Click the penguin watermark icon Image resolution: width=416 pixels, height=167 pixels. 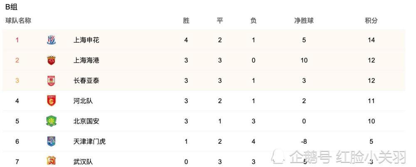(278, 156)
